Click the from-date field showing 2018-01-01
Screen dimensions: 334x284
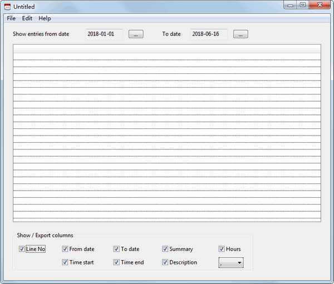coord(104,34)
